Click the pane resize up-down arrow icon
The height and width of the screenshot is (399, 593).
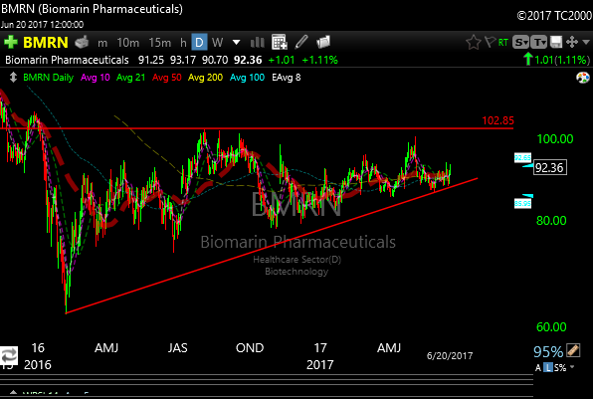[13, 78]
